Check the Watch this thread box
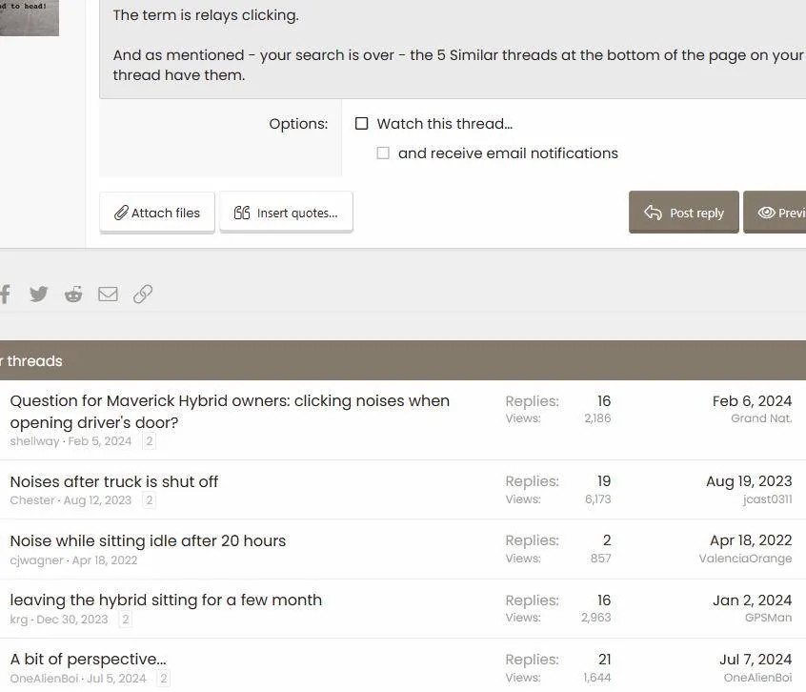Viewport: 806px width, 692px height. [x=361, y=123]
